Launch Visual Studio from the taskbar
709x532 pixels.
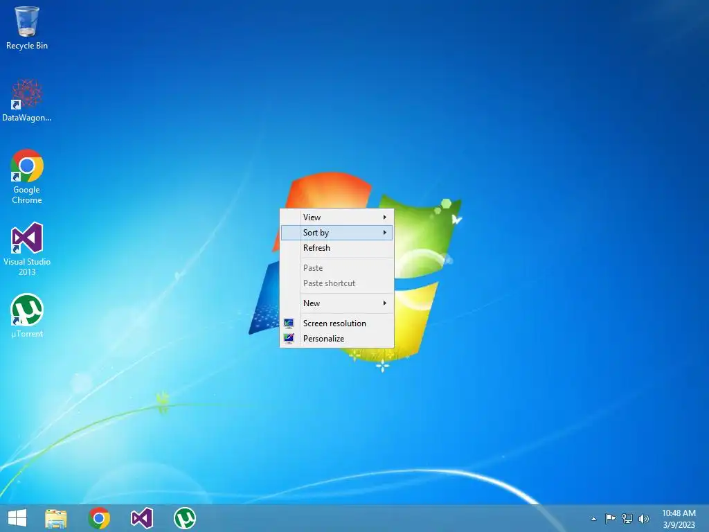(x=142, y=518)
